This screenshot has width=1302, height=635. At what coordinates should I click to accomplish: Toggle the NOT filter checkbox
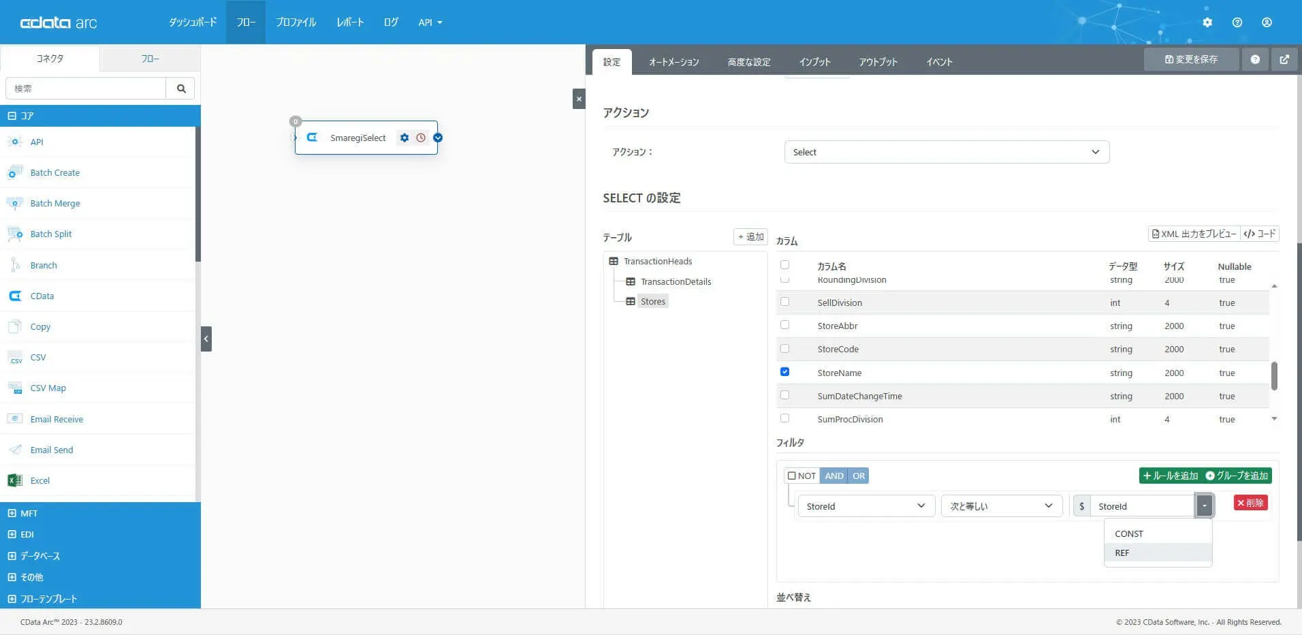point(792,475)
